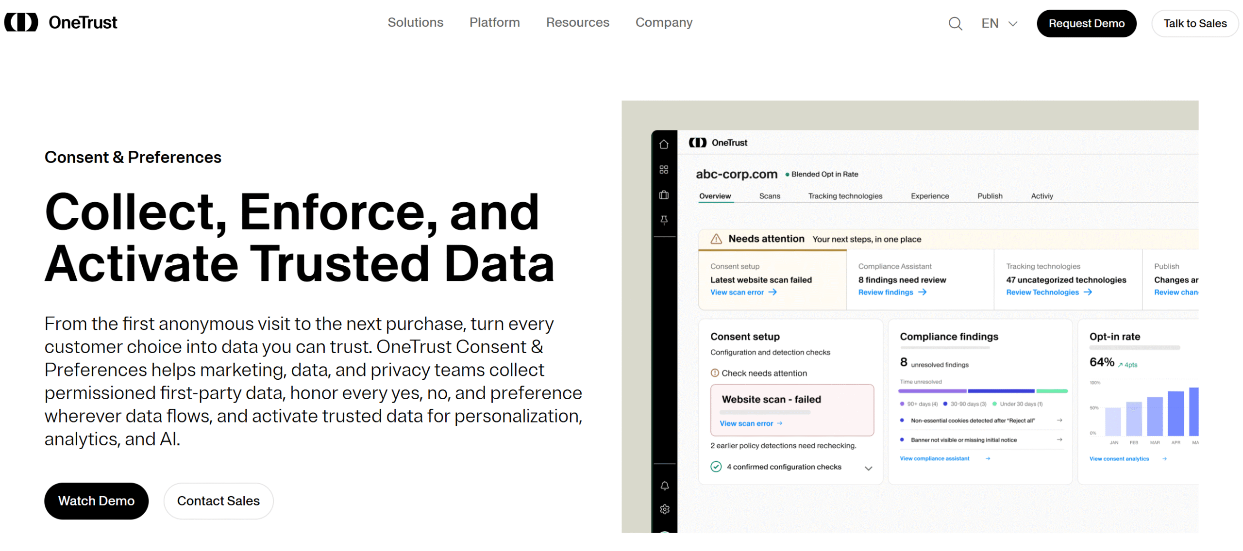
Task: Click arrow beside Non-essential cookies detected finding
Action: [x=1059, y=420]
